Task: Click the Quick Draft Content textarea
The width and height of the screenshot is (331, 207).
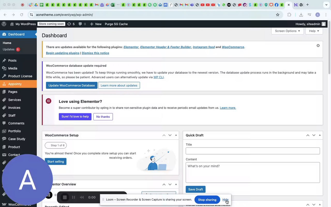Action: [253, 173]
